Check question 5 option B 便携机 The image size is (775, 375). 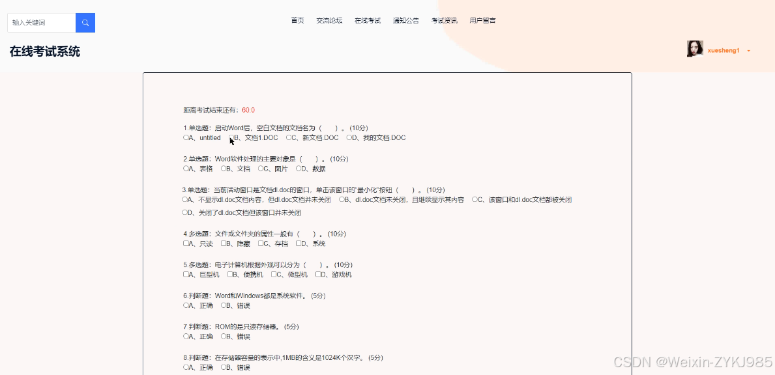(x=230, y=274)
